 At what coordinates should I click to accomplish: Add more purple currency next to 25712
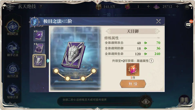[x=177, y=6]
